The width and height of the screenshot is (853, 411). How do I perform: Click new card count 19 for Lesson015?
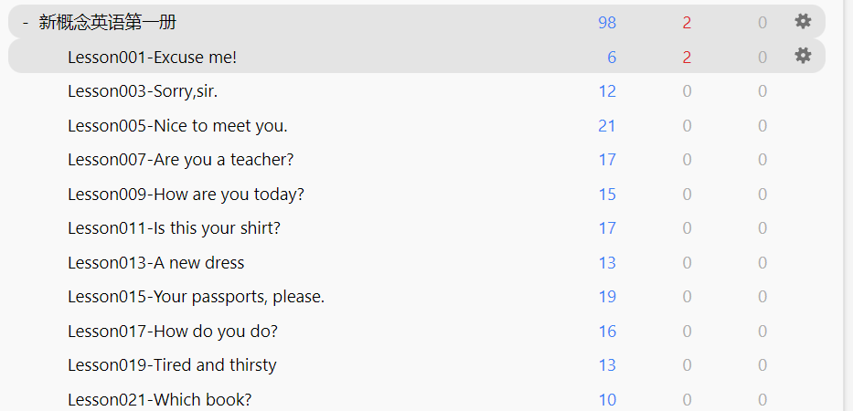pyautogui.click(x=607, y=297)
